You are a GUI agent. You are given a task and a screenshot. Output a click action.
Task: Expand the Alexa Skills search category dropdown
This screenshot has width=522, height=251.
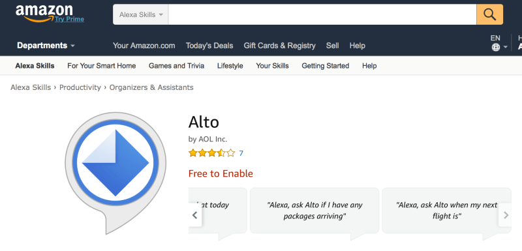[141, 14]
